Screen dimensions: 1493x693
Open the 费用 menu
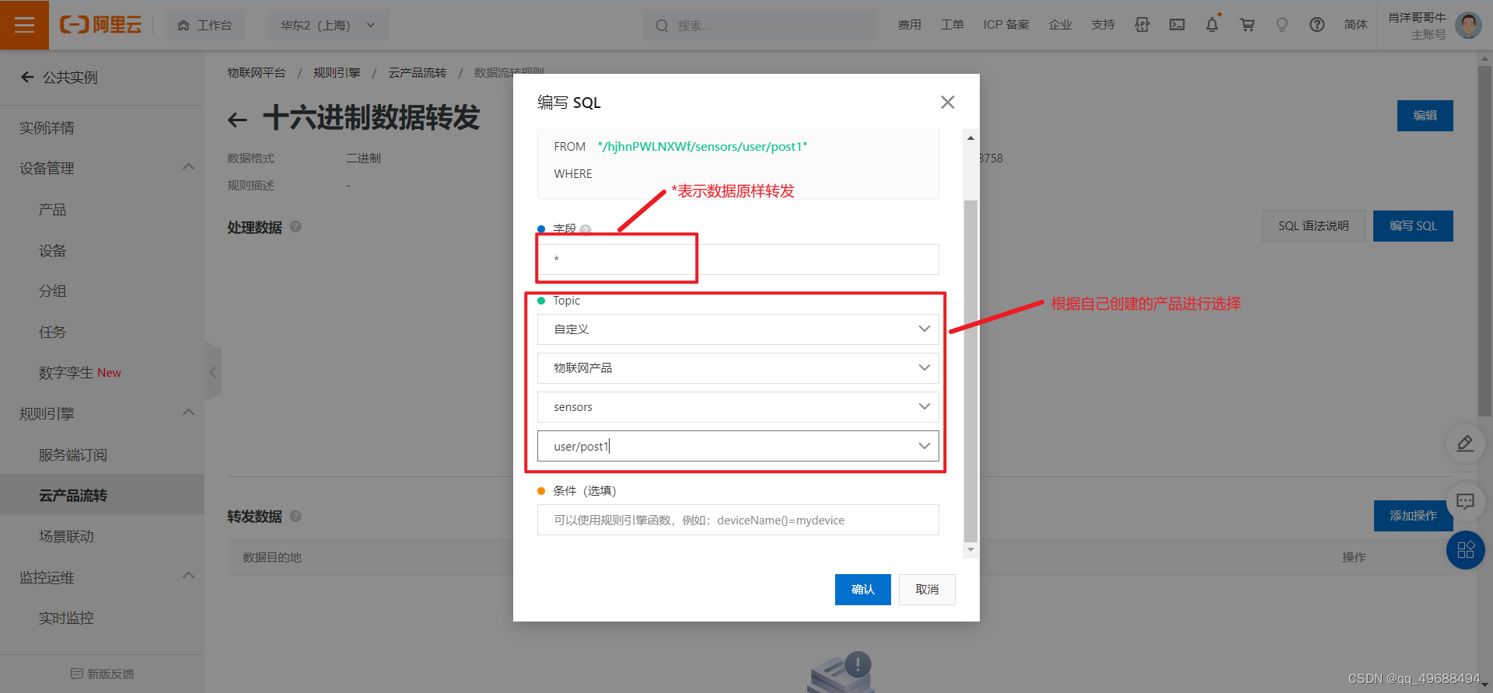[909, 25]
